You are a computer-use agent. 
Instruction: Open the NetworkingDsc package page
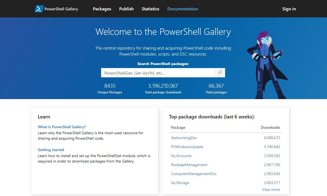click(184, 138)
